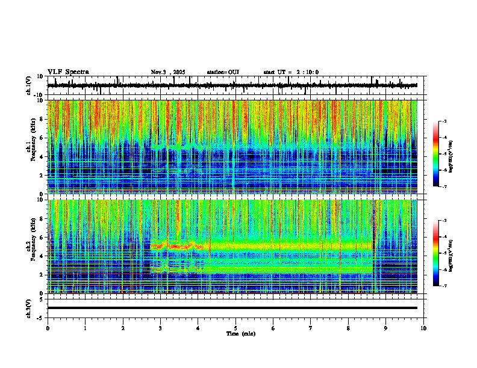The image size is (477, 368).
Task: Click the 'Time (min)' x-axis label
Action: [x=241, y=334]
